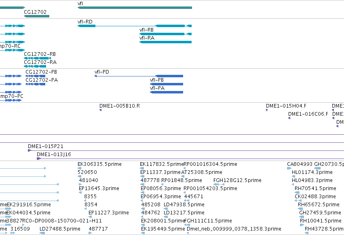This screenshot has width=344, height=235.
Task: Select the LD13217.5prime EST
Action: [x=166, y=217]
